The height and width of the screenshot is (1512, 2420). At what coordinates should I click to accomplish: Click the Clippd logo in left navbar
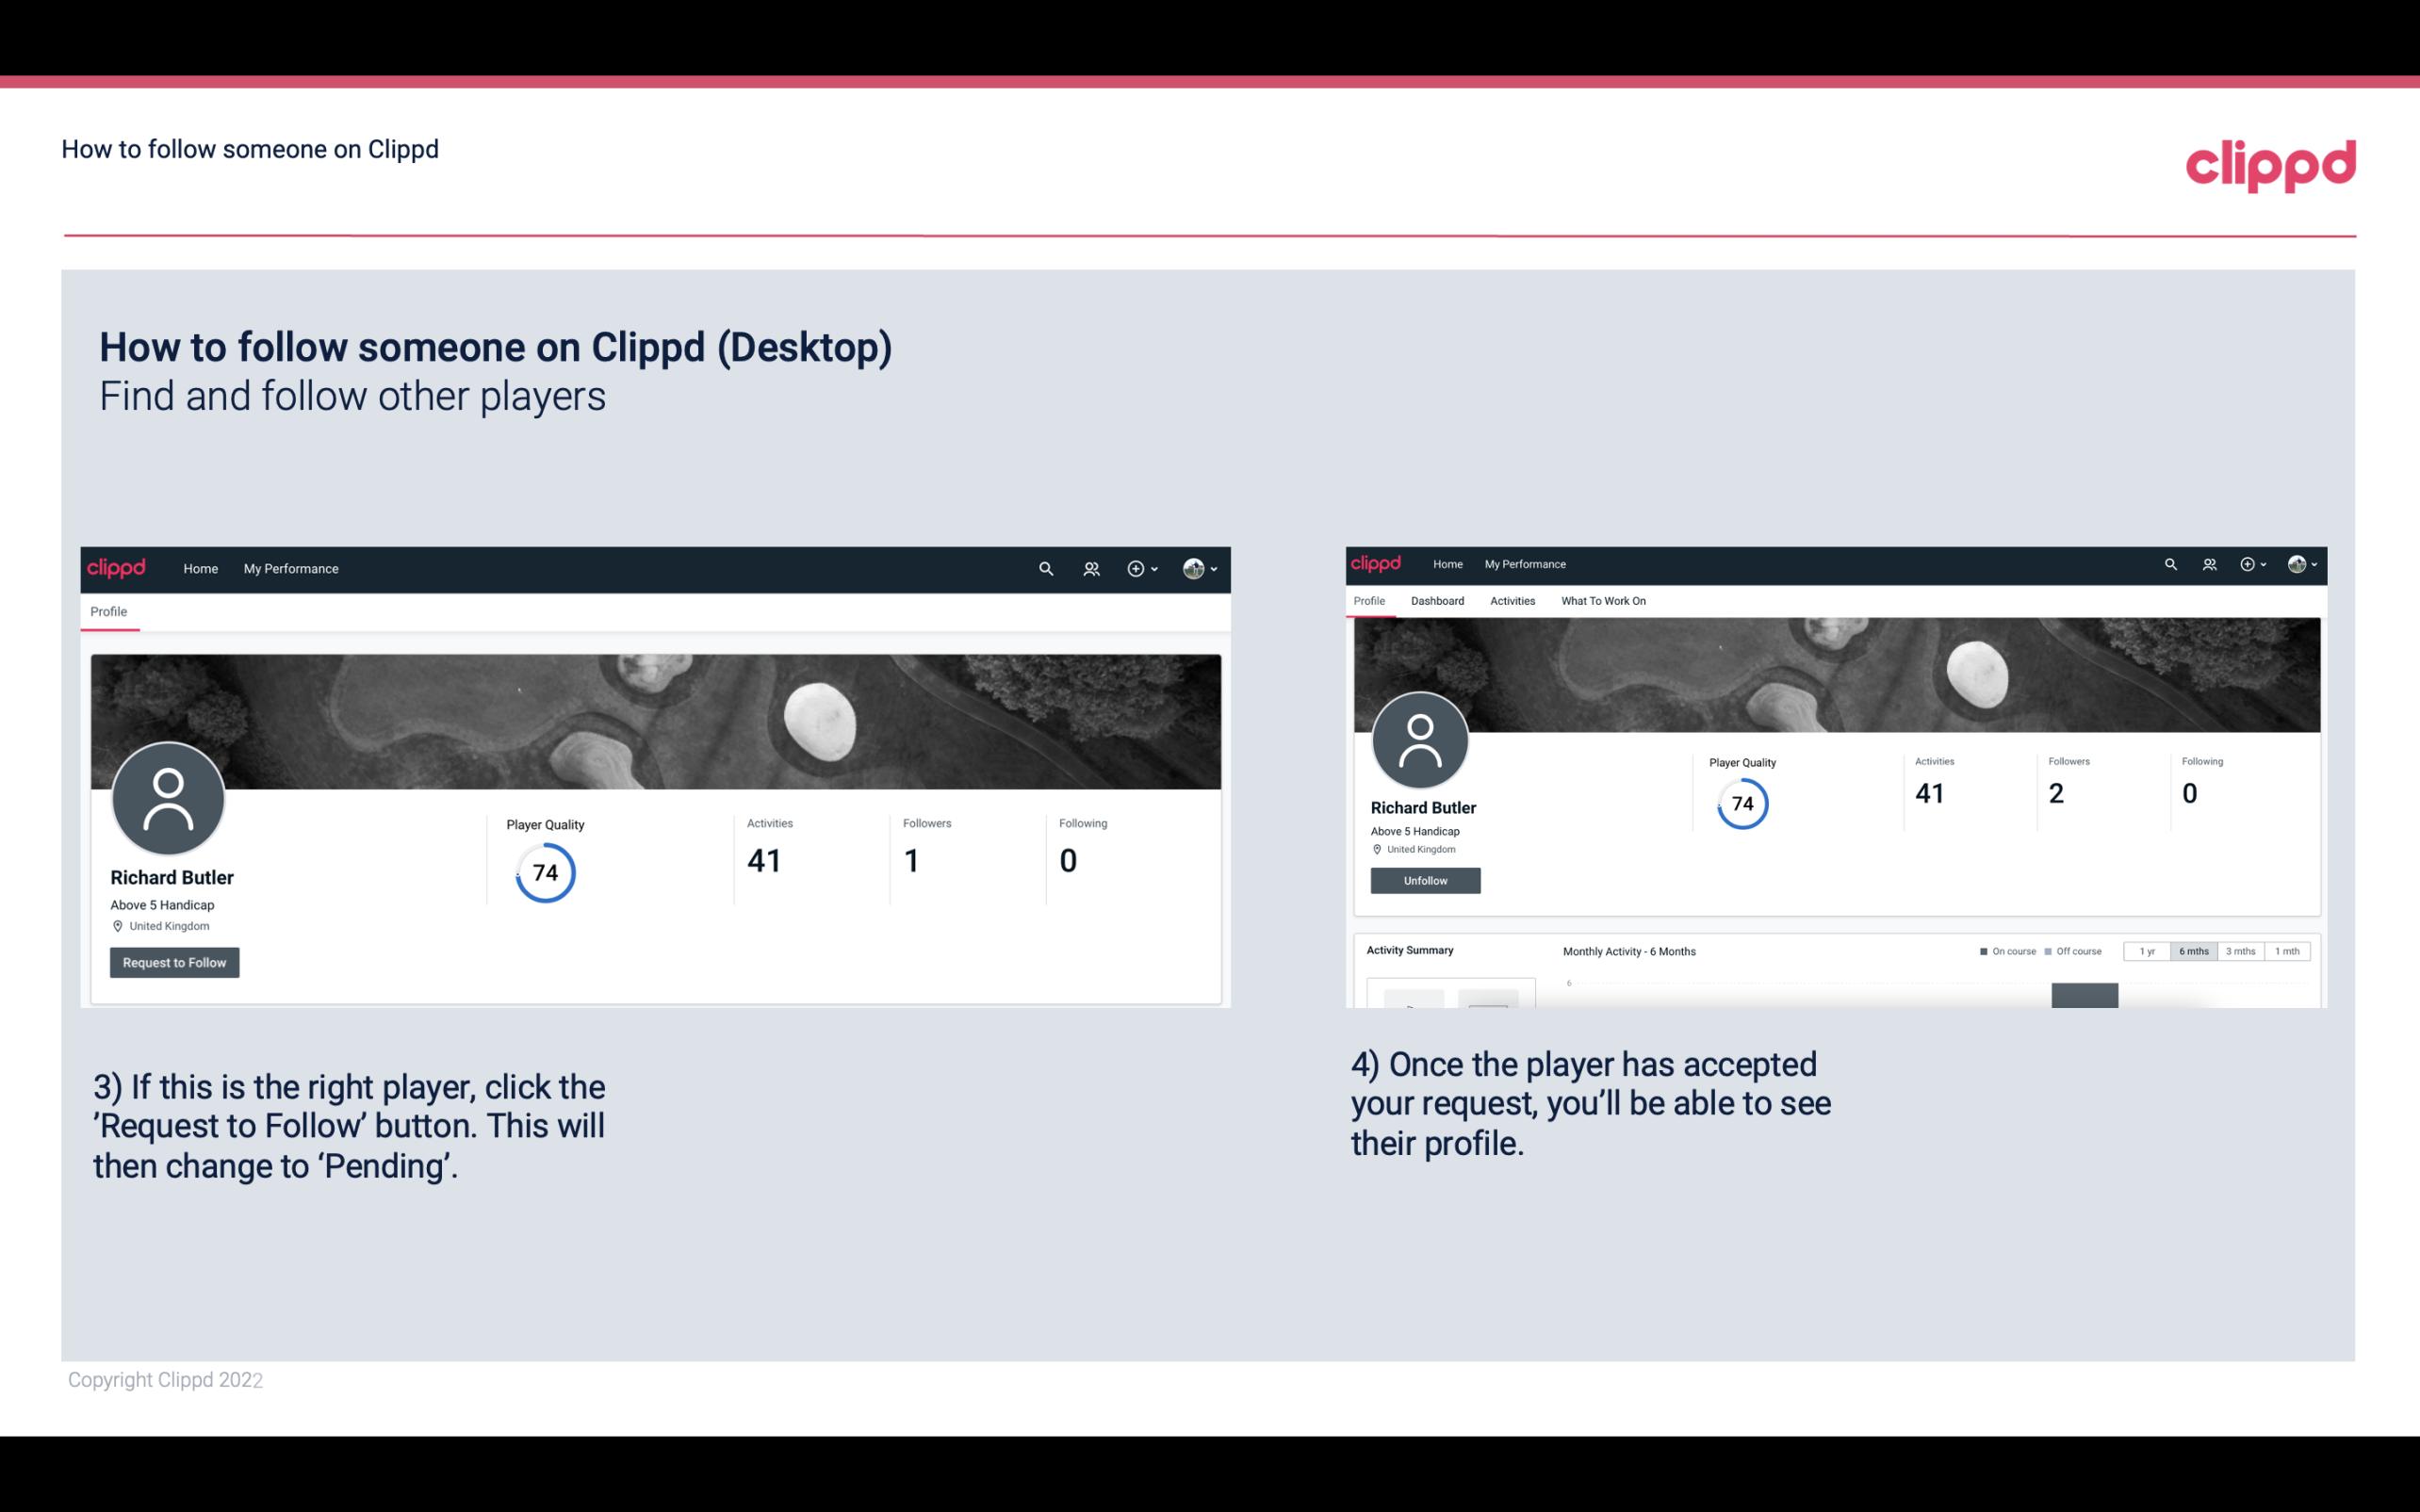[115, 568]
